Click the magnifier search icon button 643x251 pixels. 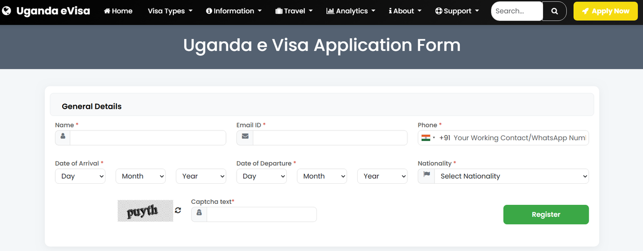pos(555,11)
